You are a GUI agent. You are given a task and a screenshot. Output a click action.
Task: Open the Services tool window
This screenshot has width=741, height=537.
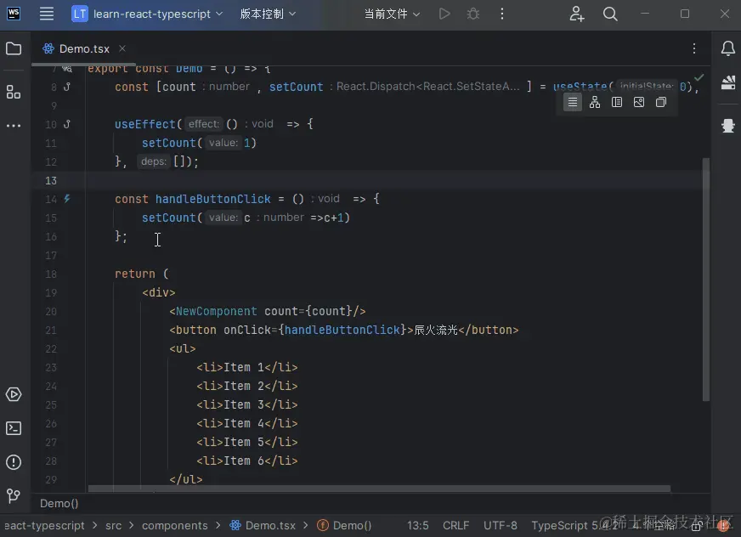coord(14,394)
